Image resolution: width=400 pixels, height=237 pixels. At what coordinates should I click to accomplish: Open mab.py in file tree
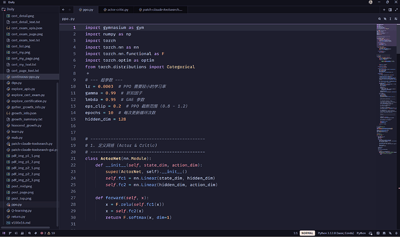click(17, 138)
